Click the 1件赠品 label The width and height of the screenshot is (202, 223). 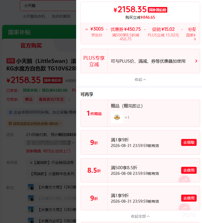tap(94, 113)
